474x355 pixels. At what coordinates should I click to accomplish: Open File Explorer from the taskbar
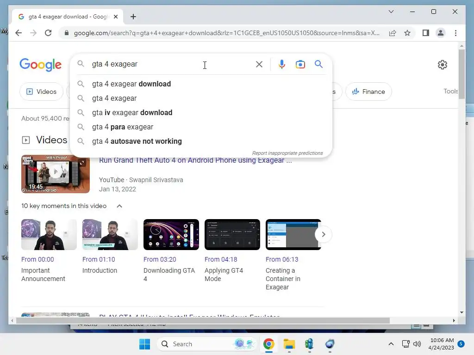coord(289,344)
